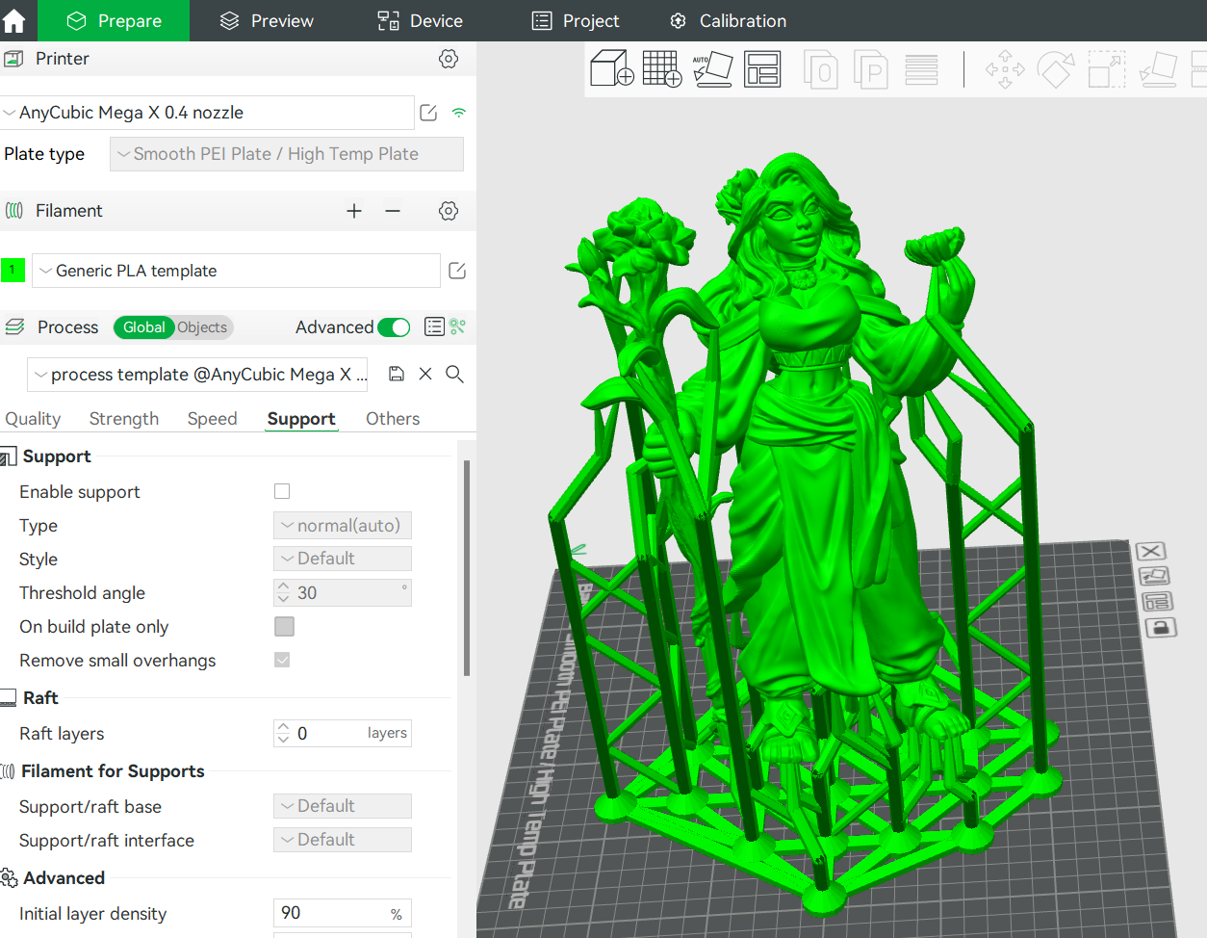Open printer settings gear
This screenshot has height=938, width=1207.
[449, 59]
